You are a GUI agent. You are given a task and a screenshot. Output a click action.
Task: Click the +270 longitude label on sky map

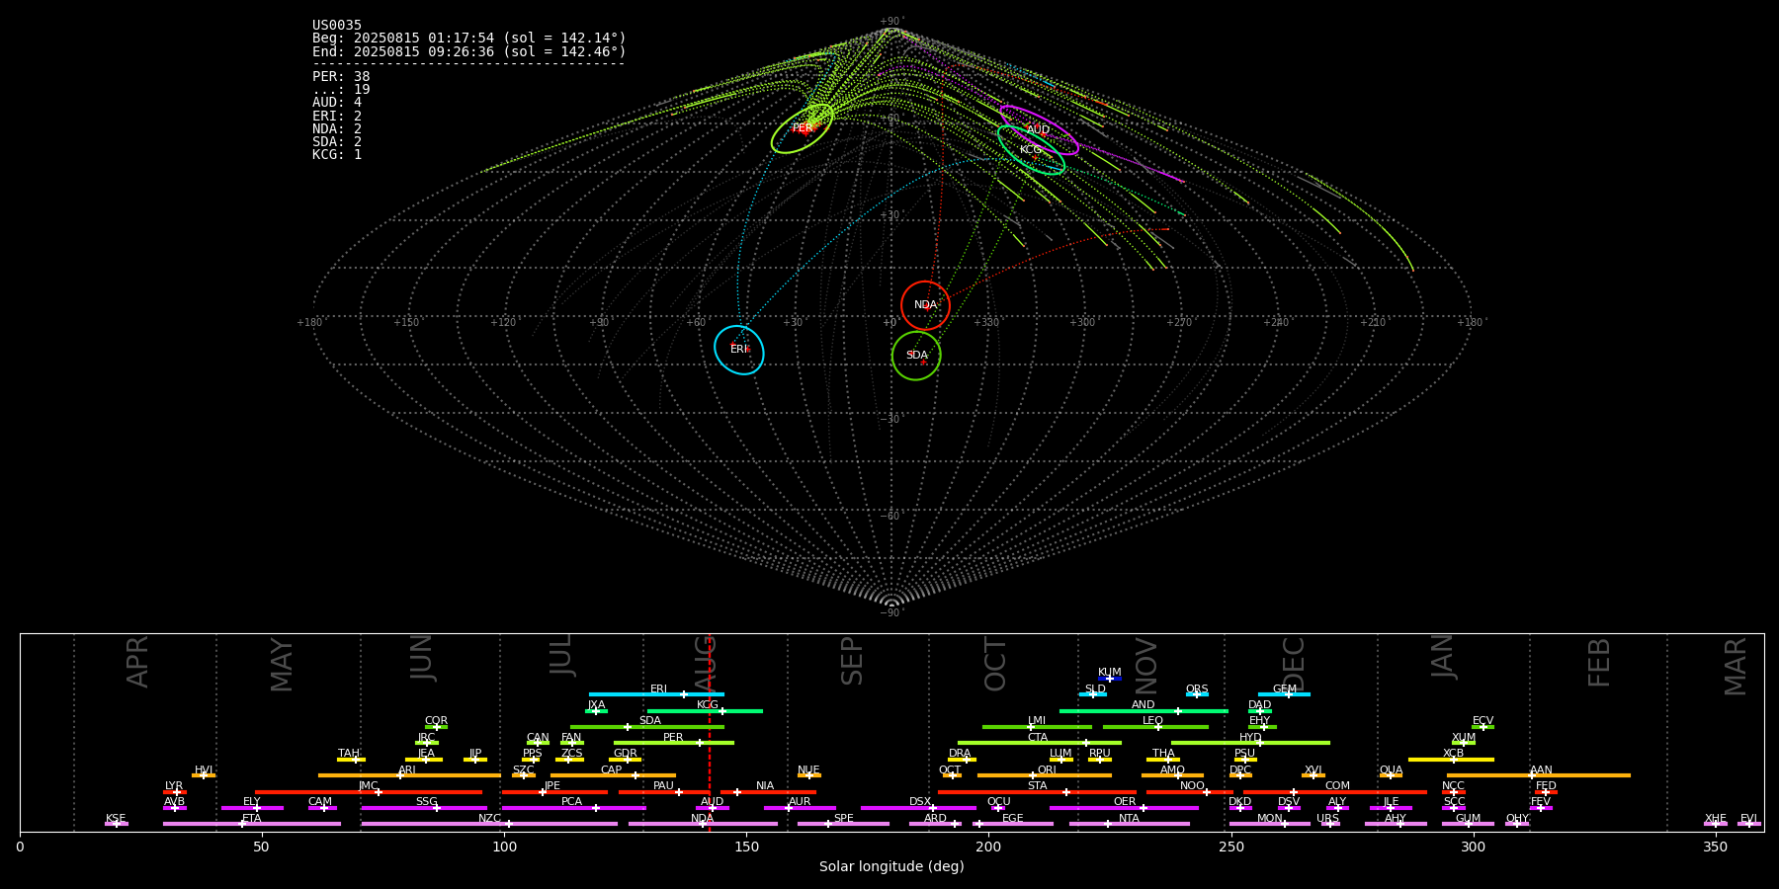point(1179,323)
